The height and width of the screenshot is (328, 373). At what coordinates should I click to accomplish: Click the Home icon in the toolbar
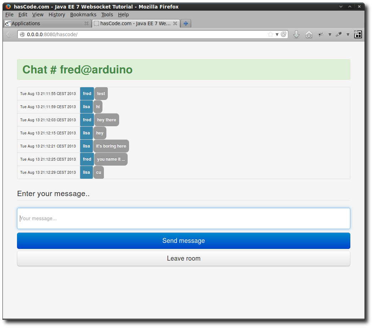tap(309, 34)
